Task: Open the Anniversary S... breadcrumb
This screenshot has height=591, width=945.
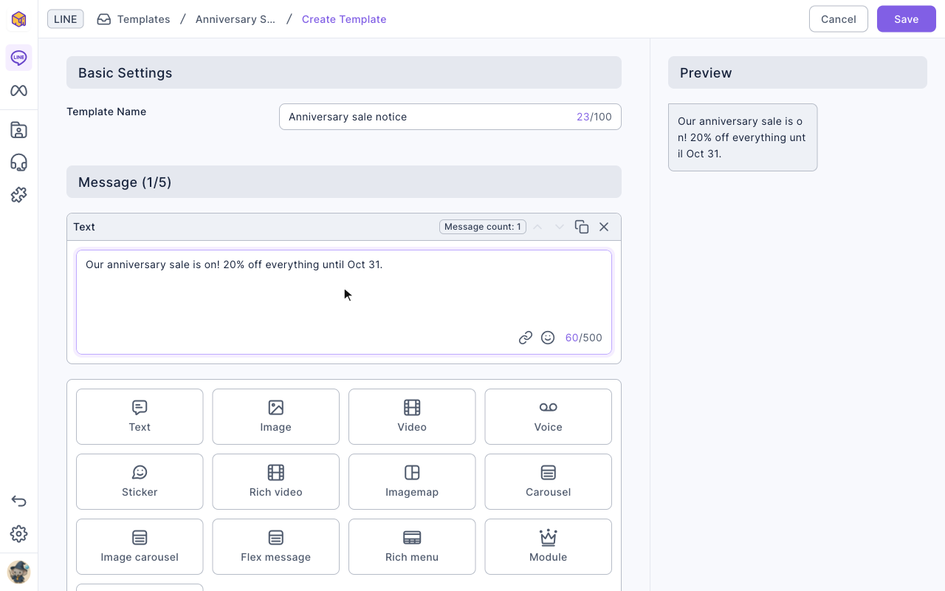Action: 236,19
